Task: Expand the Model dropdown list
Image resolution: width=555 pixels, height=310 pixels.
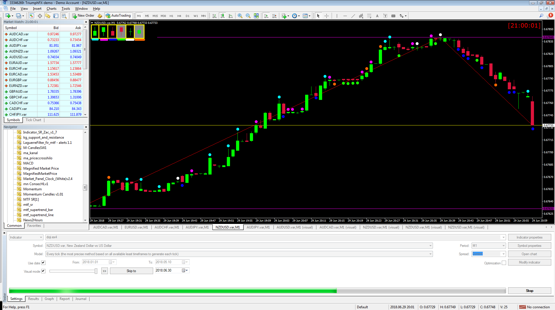Action: [430, 254]
